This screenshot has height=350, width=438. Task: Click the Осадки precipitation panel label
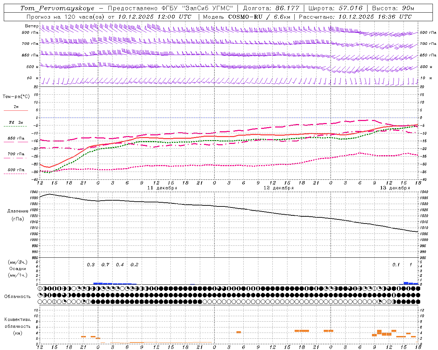[x=18, y=269]
